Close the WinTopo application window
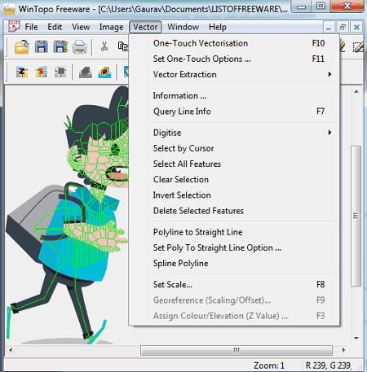Screen dimensions: 367x372 [347, 6]
